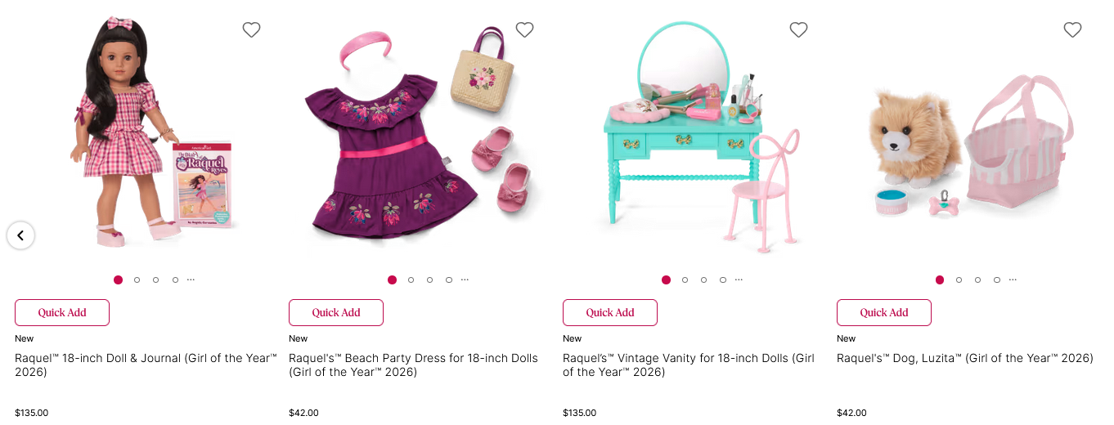This screenshot has width=1114, height=425.
Task: Save Raquel's Dog Luzita with heart icon
Action: coord(1072,29)
